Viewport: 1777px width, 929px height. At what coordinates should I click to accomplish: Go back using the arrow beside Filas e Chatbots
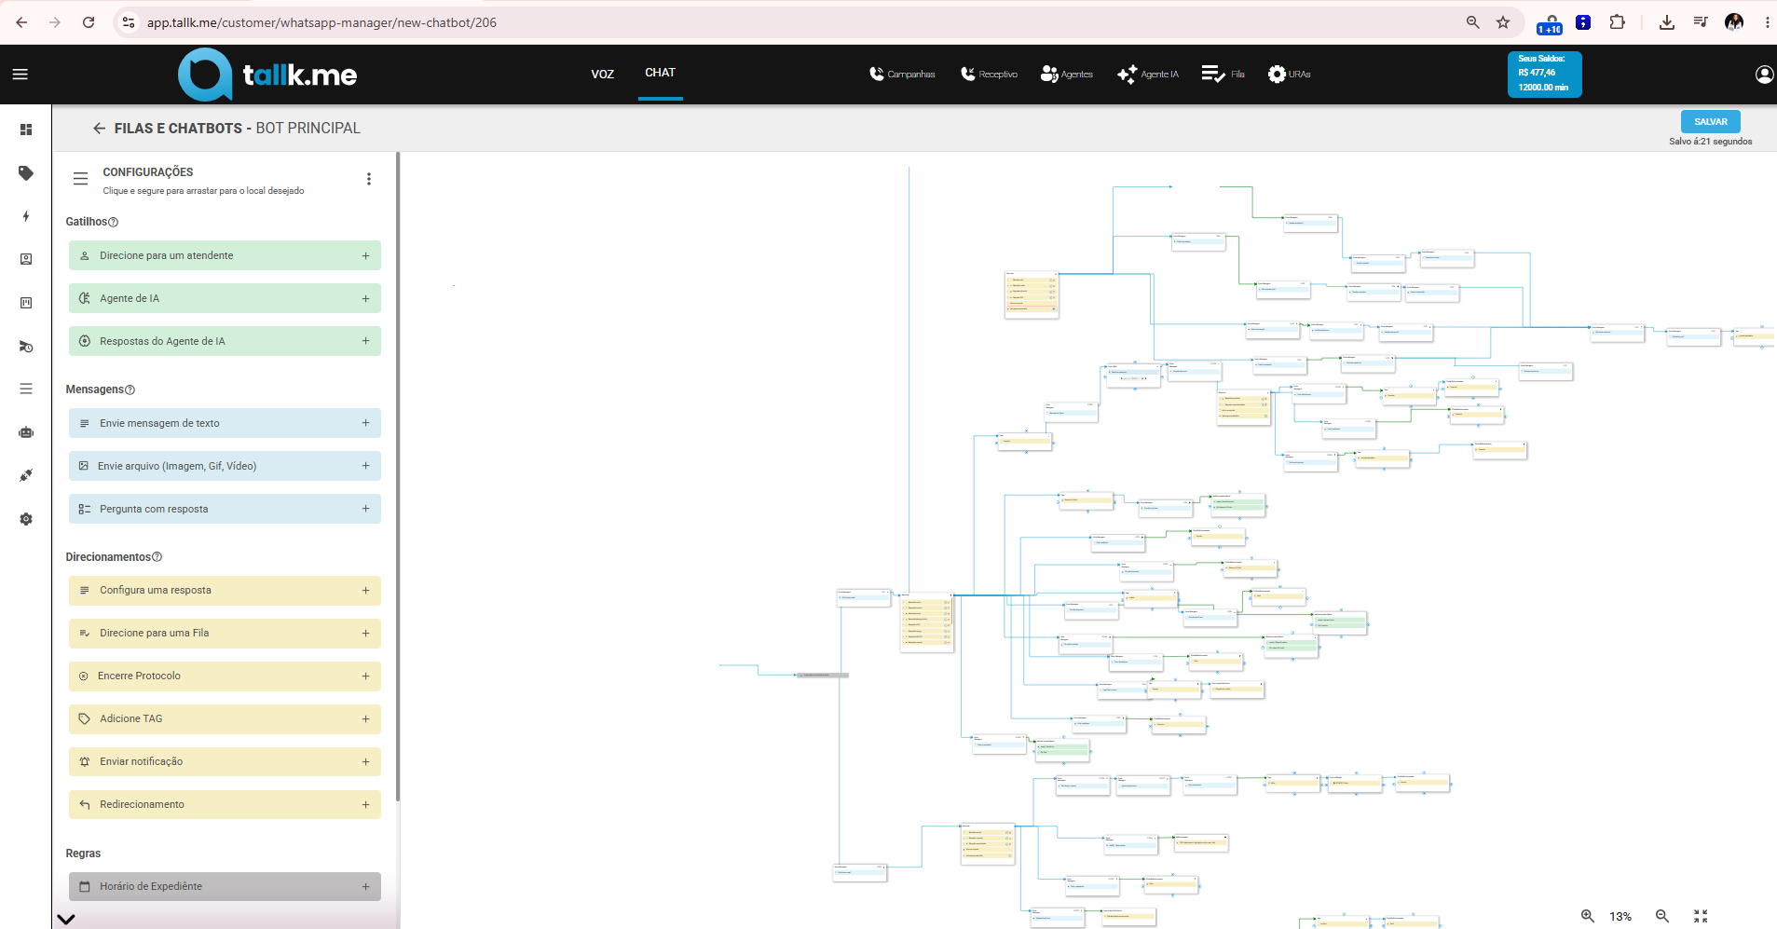[99, 129]
